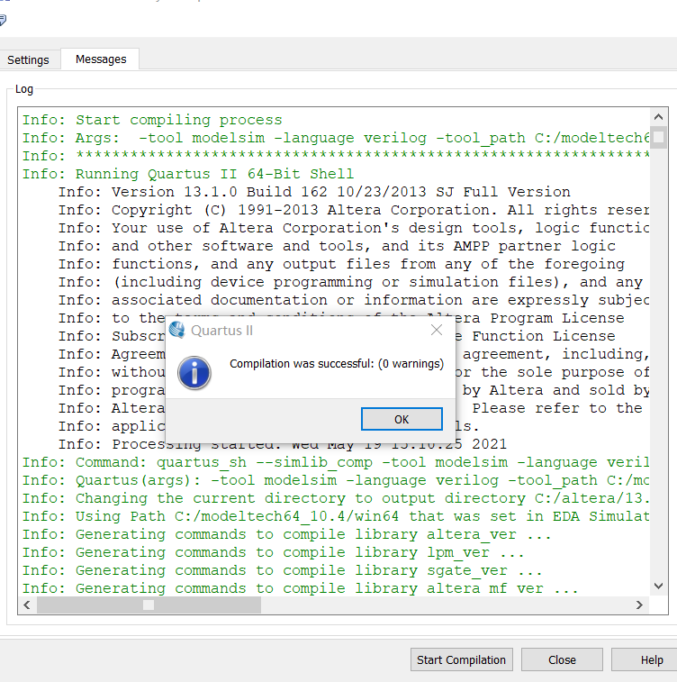Click OK in the Quartus II dialog
The image size is (677, 682).
click(402, 419)
